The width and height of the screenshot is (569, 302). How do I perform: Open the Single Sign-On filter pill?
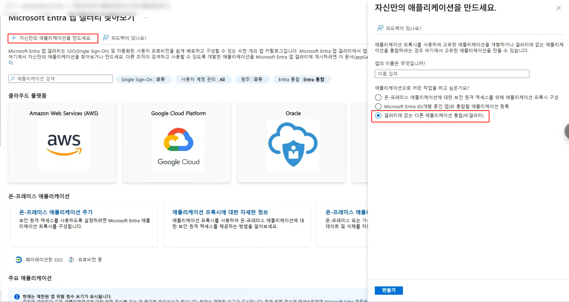tap(143, 79)
